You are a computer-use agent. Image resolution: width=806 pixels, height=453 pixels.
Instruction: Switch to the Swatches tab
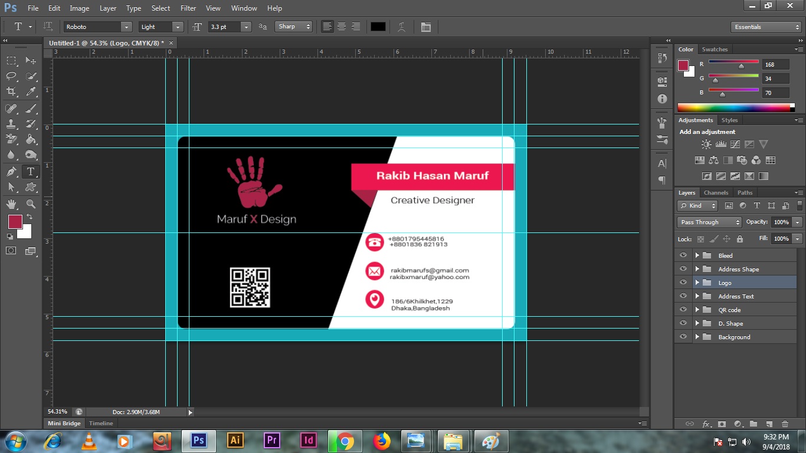point(715,50)
